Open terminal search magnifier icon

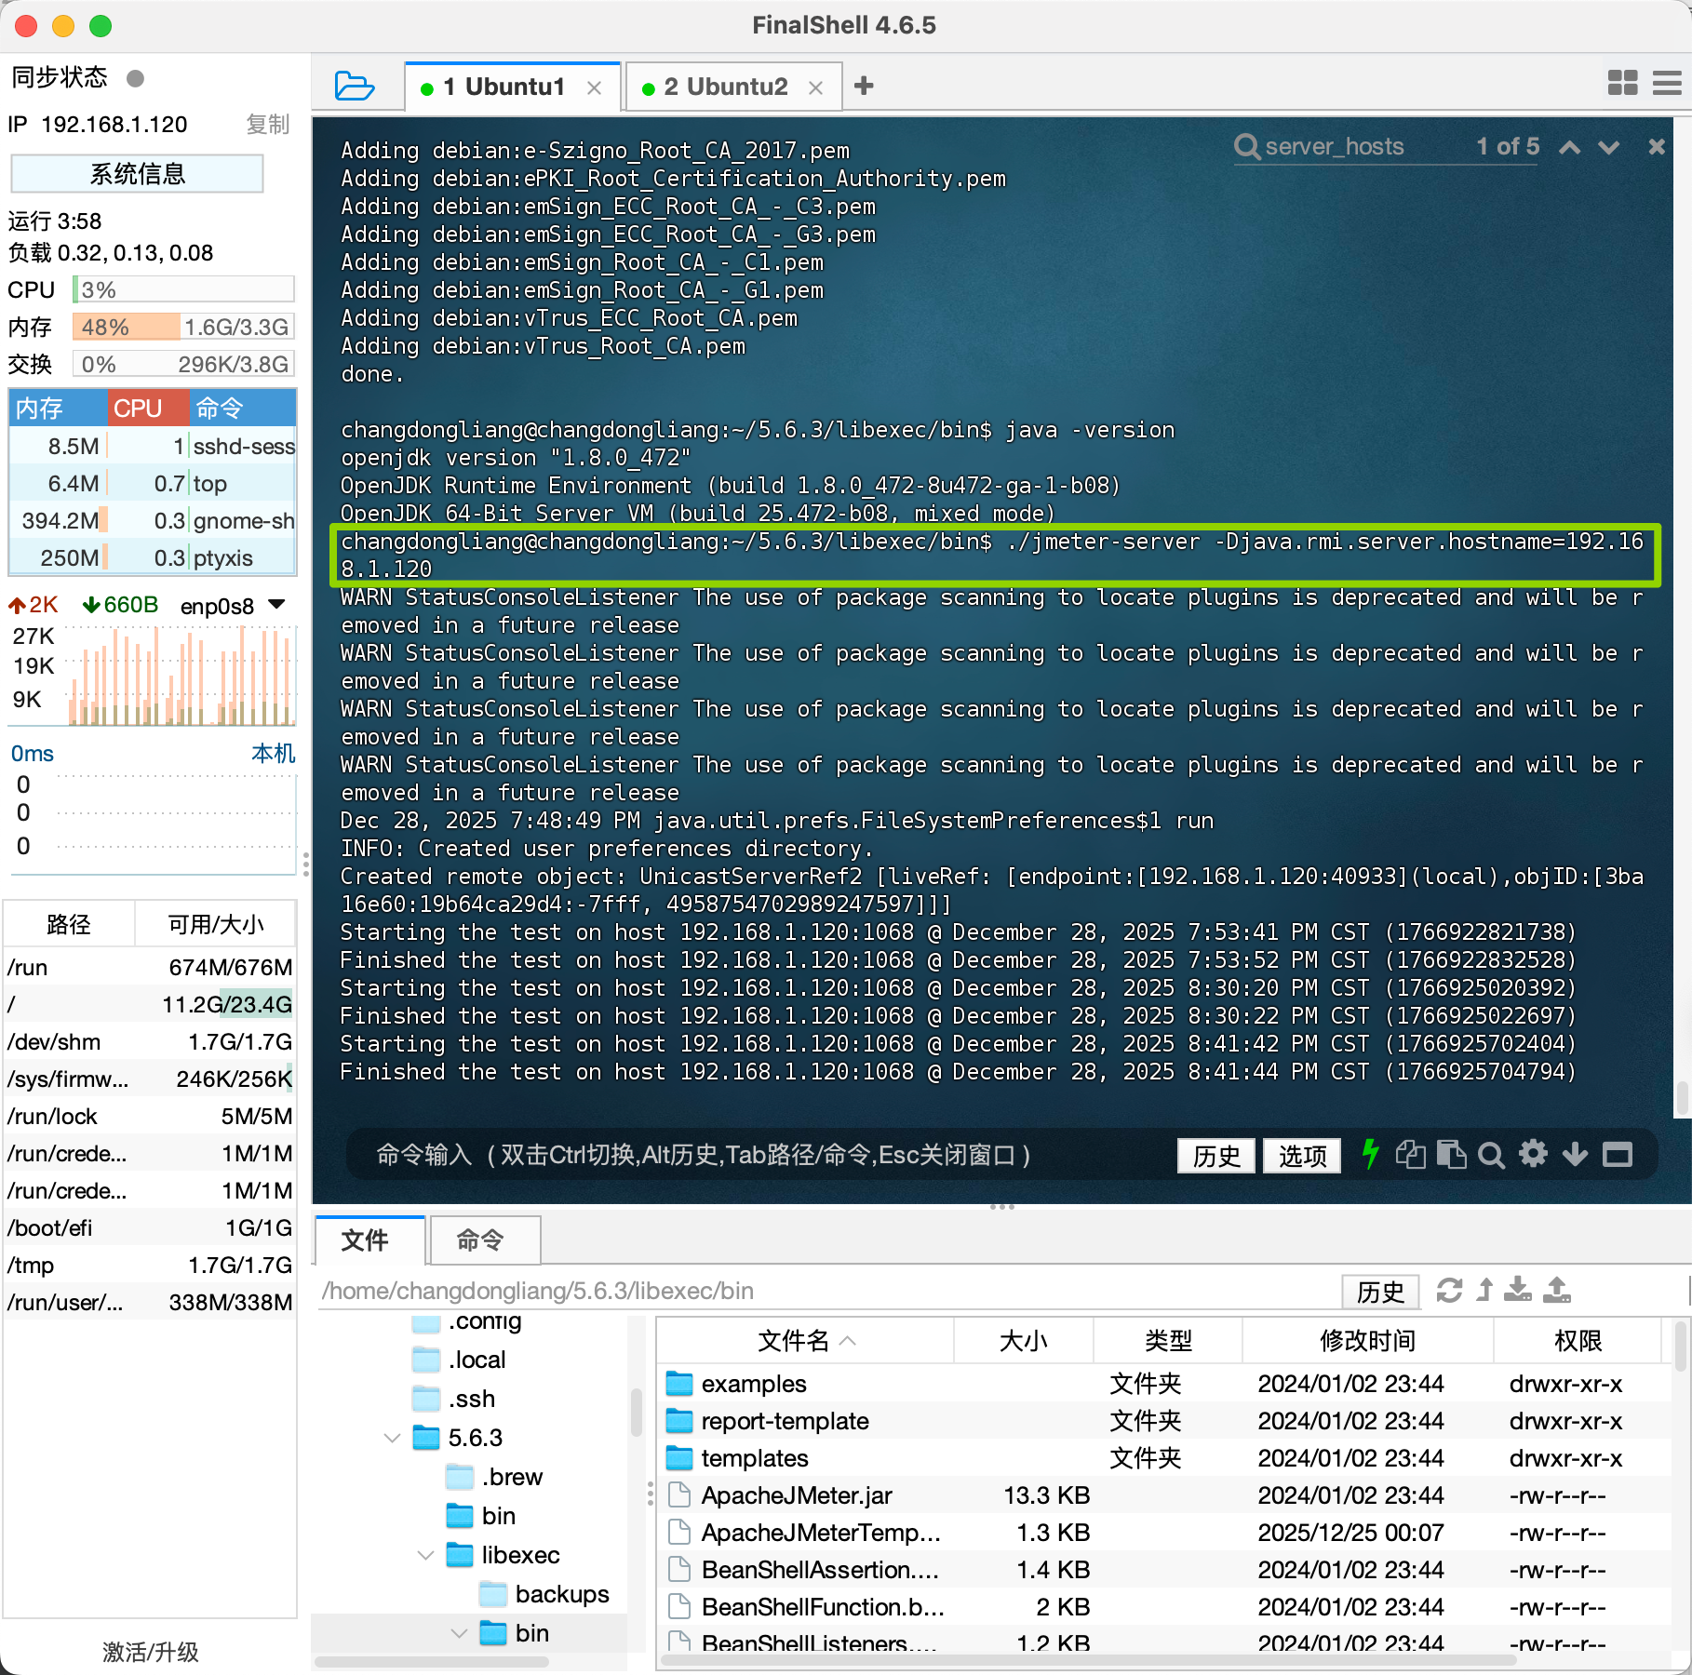[x=1491, y=1155]
